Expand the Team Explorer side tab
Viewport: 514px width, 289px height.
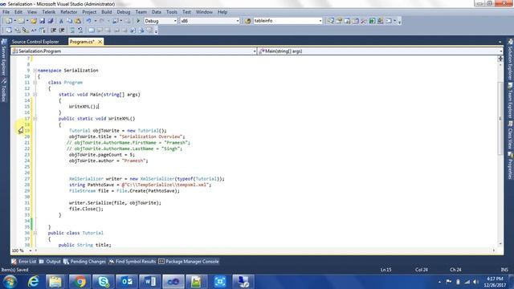point(511,100)
